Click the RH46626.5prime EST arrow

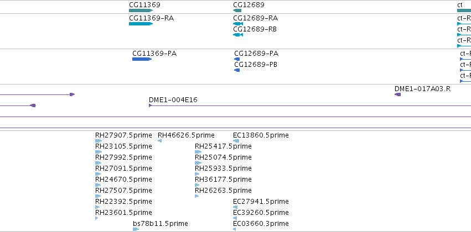pos(159,141)
